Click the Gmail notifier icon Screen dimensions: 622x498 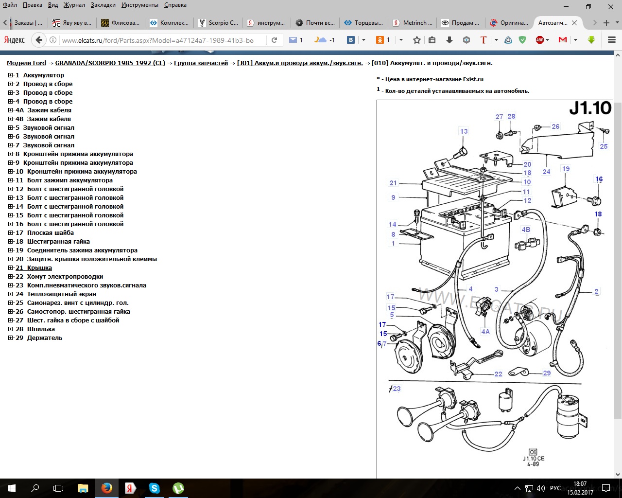tap(563, 40)
